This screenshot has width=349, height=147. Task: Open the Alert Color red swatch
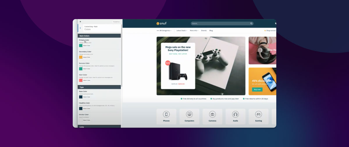81,80
